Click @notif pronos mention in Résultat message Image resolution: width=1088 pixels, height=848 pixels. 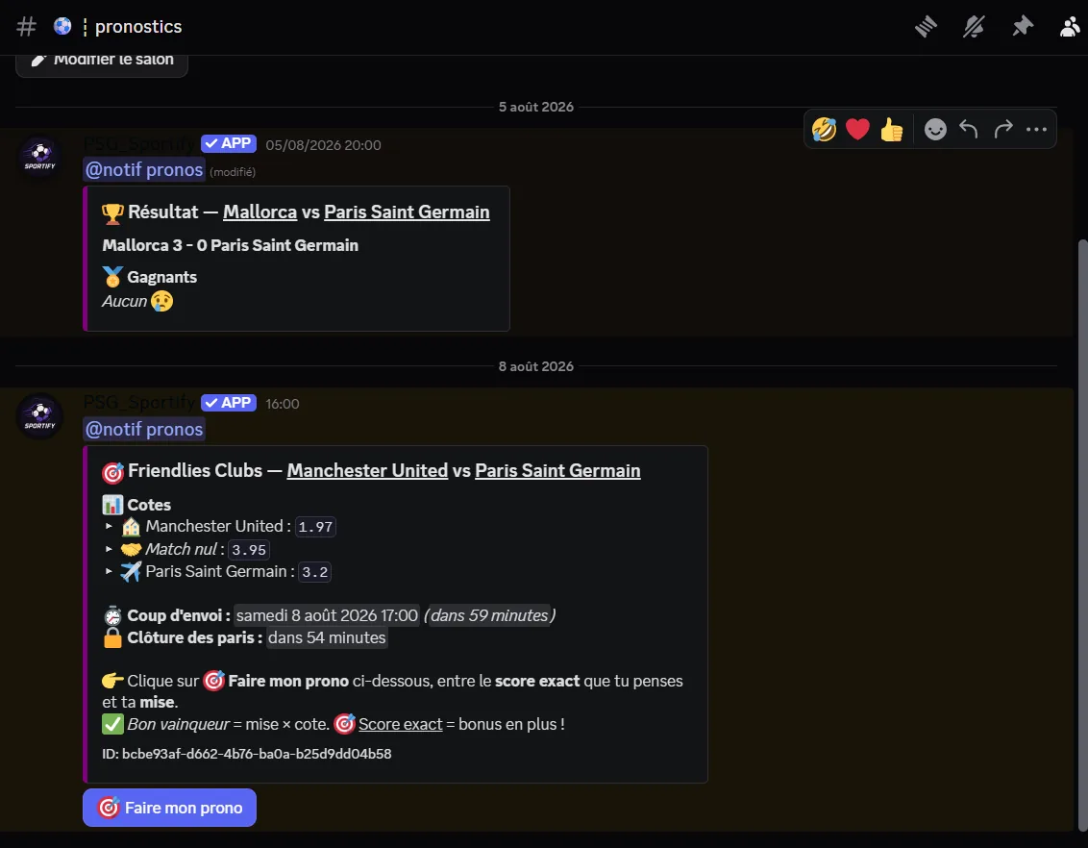pos(143,170)
